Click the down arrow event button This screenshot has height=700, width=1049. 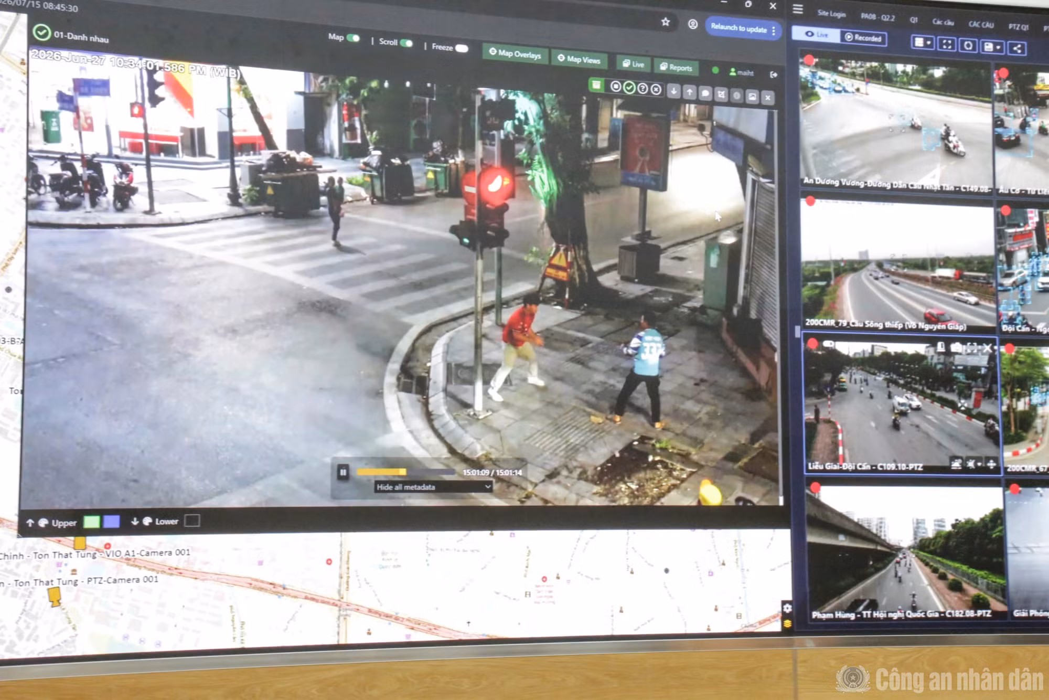click(x=674, y=91)
